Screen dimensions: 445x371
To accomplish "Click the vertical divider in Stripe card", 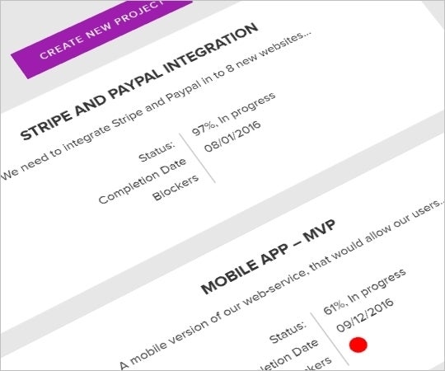I will pos(197,157).
